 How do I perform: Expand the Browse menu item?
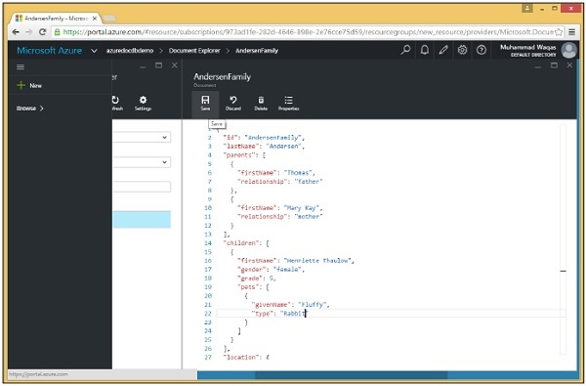tap(30, 108)
